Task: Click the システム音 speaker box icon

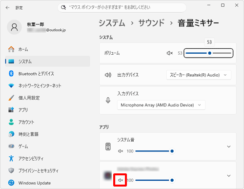Action: pyautogui.click(x=108, y=147)
